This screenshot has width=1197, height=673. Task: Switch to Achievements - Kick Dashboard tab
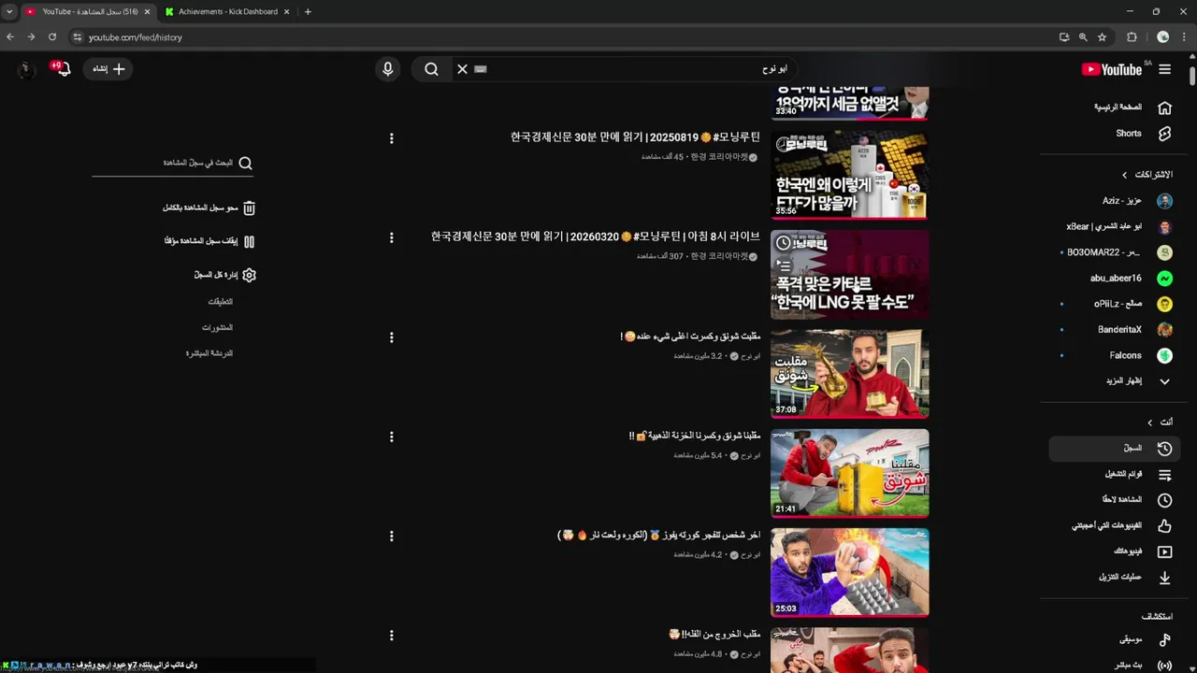(228, 12)
